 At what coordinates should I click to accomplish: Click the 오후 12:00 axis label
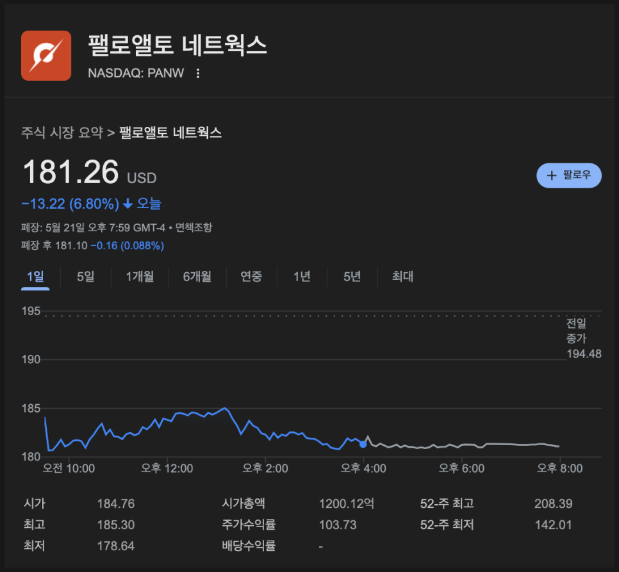pos(167,468)
